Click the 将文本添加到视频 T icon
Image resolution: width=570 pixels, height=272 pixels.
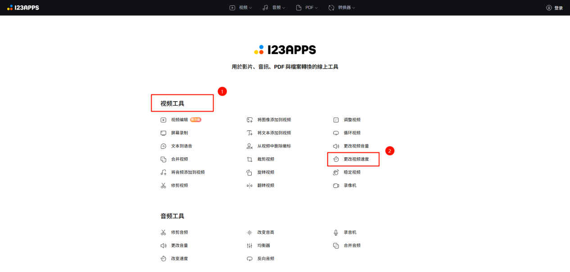(249, 133)
